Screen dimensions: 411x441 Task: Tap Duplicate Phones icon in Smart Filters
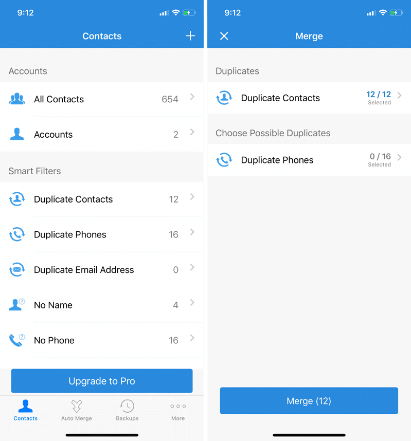tap(17, 234)
